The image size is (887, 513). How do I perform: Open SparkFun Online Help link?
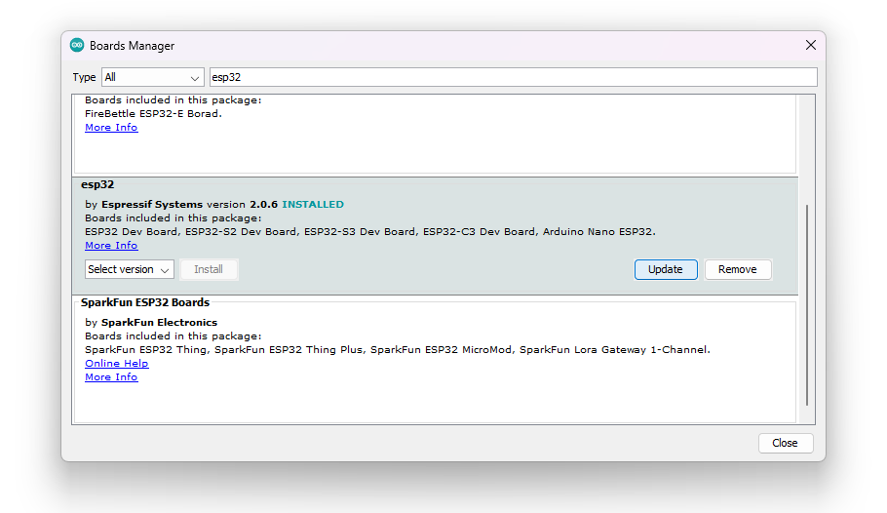point(117,364)
